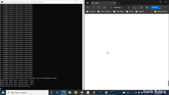169x95 pixels.
Task: Minimize the Edge browser window
Action: coord(155,2)
